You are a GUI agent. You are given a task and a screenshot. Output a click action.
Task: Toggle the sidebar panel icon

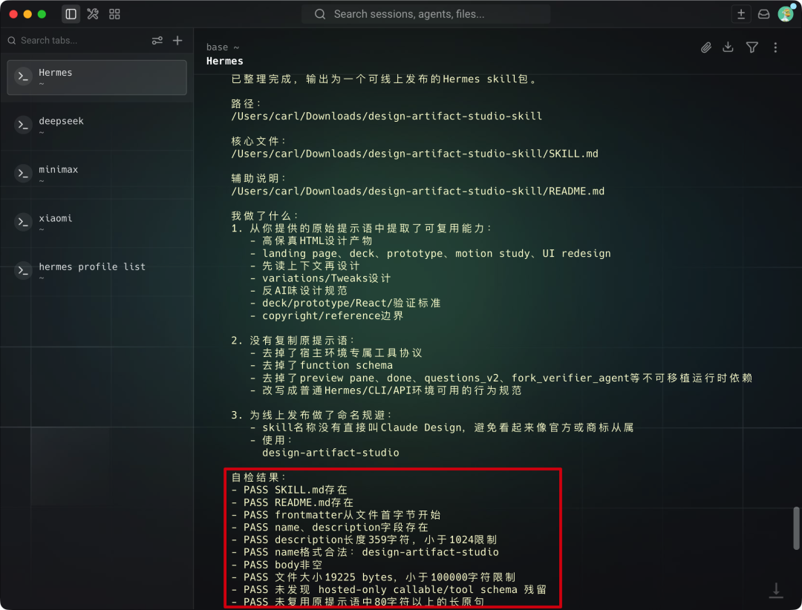pyautogui.click(x=71, y=14)
